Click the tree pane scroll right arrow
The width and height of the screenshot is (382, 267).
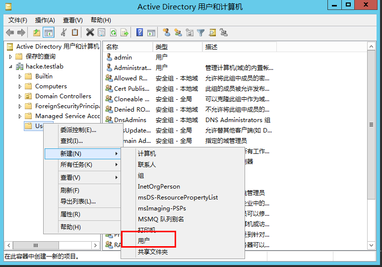tap(95, 245)
